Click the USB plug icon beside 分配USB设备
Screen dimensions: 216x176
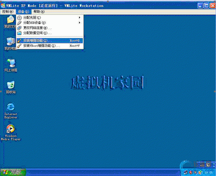[x=19, y=23]
